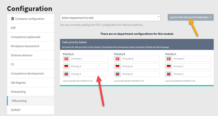The height and width of the screenshot is (116, 218).
Task: Focus the German Priority B input field
Action: (140, 67)
